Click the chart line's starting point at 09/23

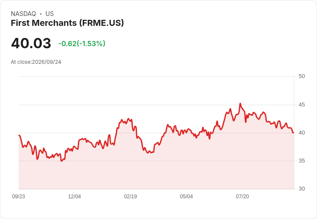click(x=19, y=135)
